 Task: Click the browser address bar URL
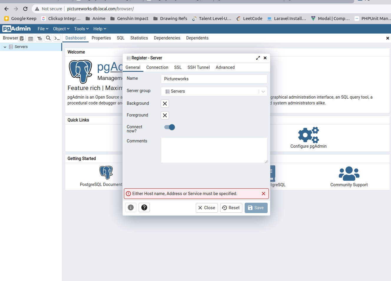pos(100,9)
